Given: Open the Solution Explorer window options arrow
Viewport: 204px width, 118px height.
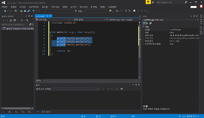Looking at the screenshot, I should point(26,16).
